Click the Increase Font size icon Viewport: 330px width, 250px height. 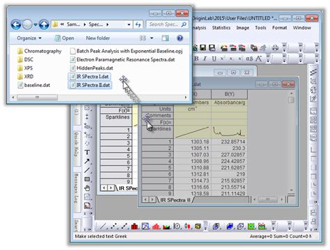(259, 58)
